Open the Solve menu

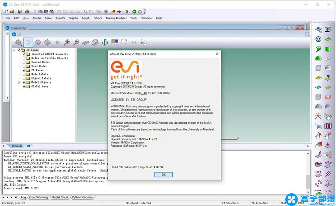pyautogui.click(x=48, y=18)
